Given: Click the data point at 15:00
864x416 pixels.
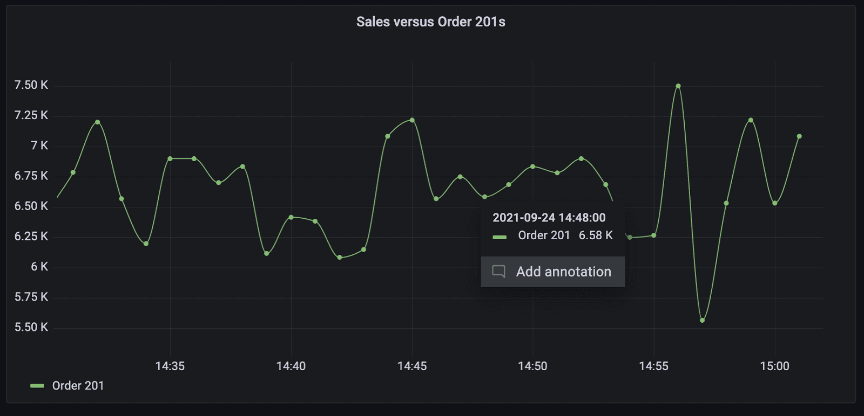Looking at the screenshot, I should coord(775,203).
